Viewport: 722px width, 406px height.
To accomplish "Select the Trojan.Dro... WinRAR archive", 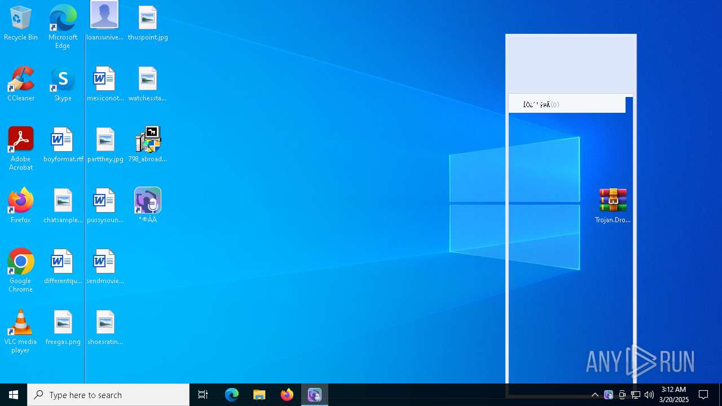I will [x=613, y=206].
